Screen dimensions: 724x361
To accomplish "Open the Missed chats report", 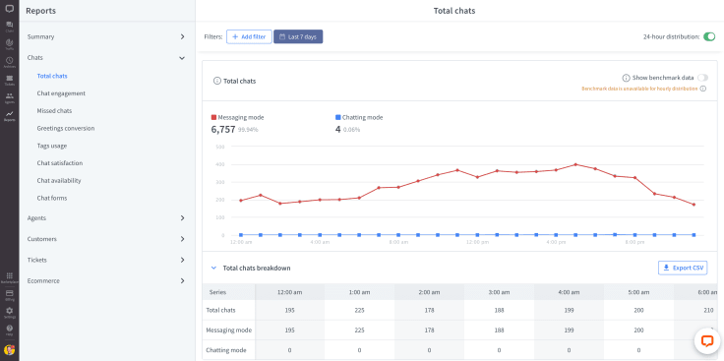I will click(x=54, y=111).
